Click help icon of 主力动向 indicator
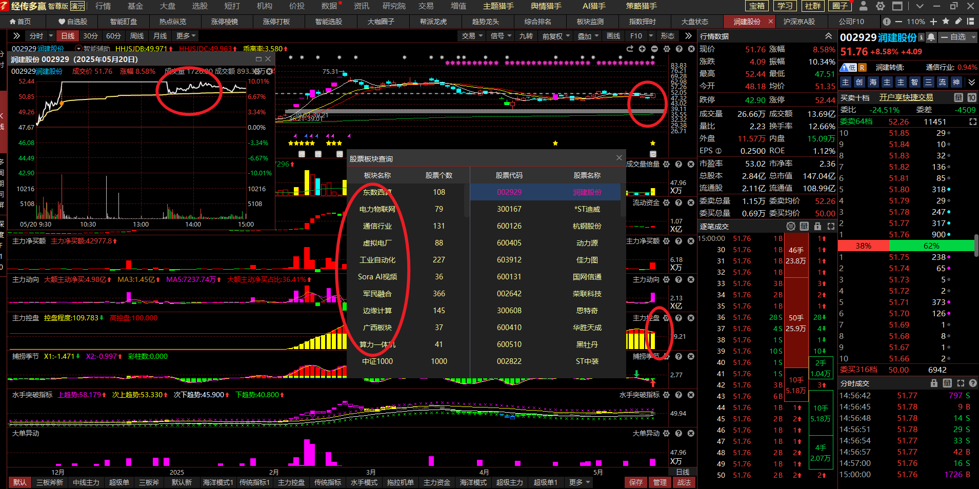Image resolution: width=979 pixels, height=489 pixels. (x=678, y=279)
